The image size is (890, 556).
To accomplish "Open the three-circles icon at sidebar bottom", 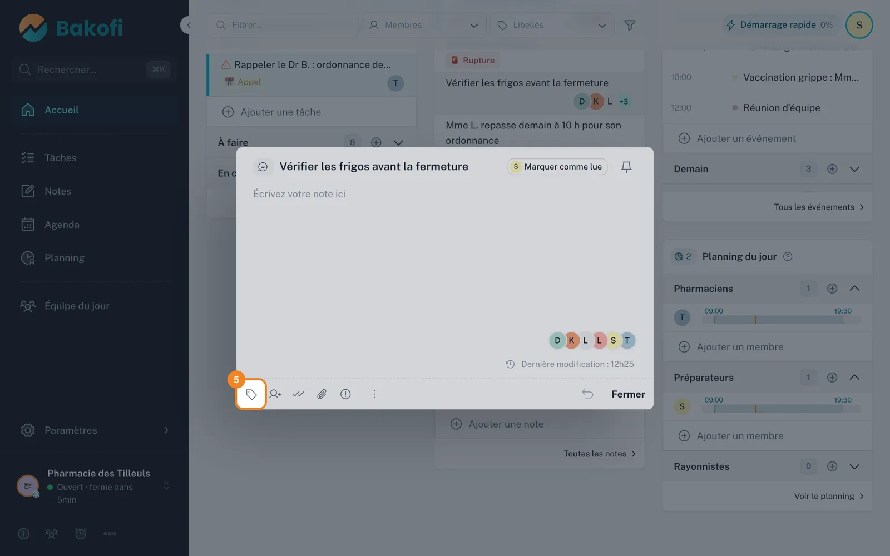I will pyautogui.click(x=110, y=534).
